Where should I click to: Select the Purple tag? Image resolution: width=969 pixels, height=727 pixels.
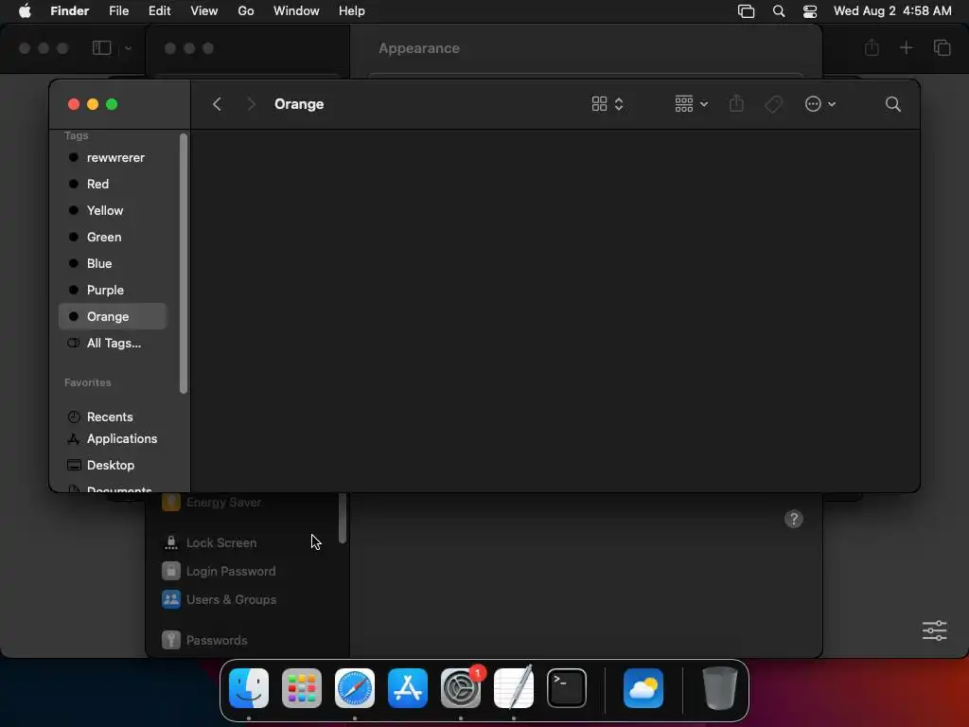pos(113,291)
